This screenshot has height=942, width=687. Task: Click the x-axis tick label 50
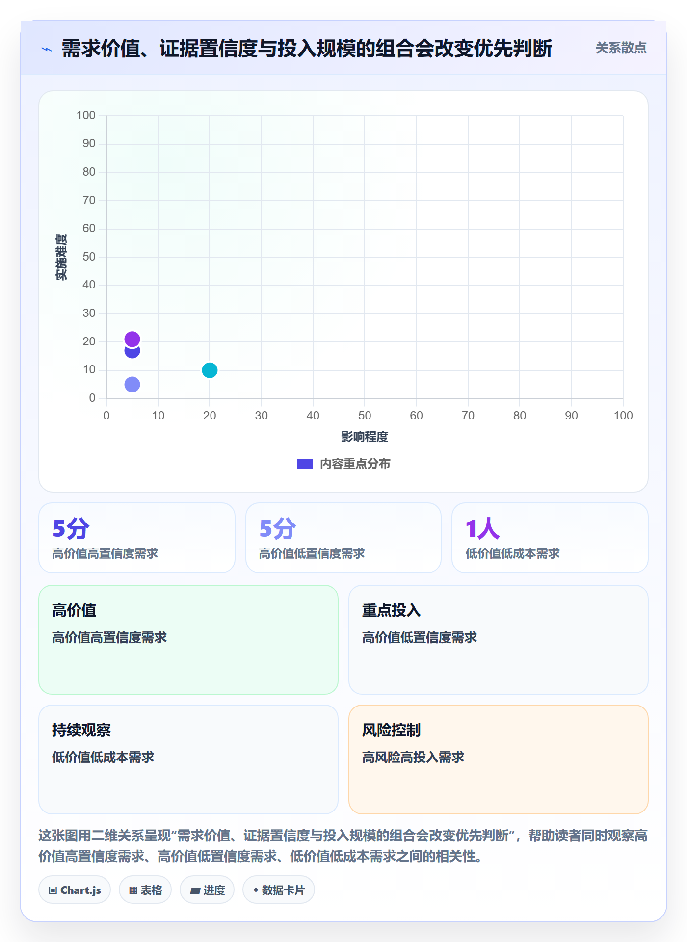point(365,416)
